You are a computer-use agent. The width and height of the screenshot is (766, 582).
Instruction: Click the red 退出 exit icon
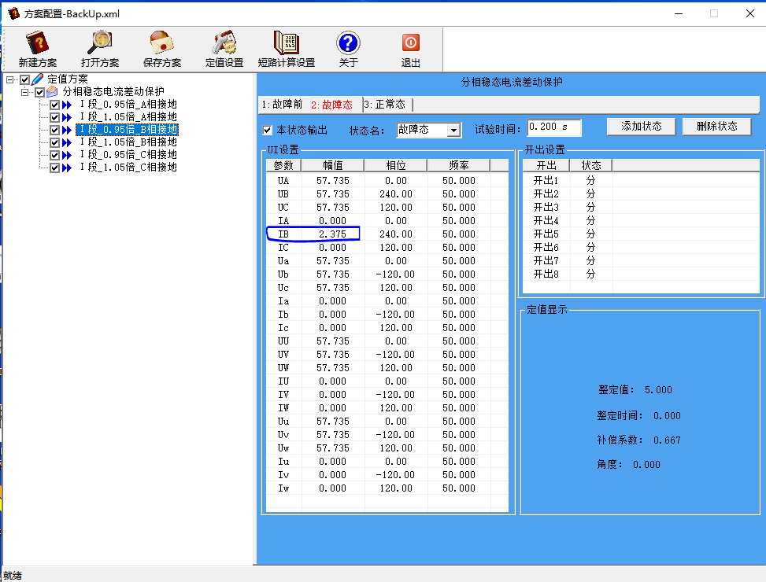tap(410, 43)
